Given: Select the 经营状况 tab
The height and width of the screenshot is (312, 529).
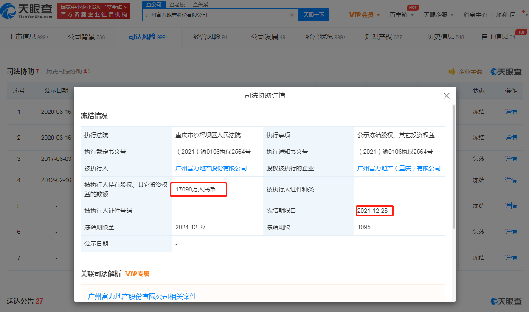Looking at the screenshot, I should click(326, 37).
